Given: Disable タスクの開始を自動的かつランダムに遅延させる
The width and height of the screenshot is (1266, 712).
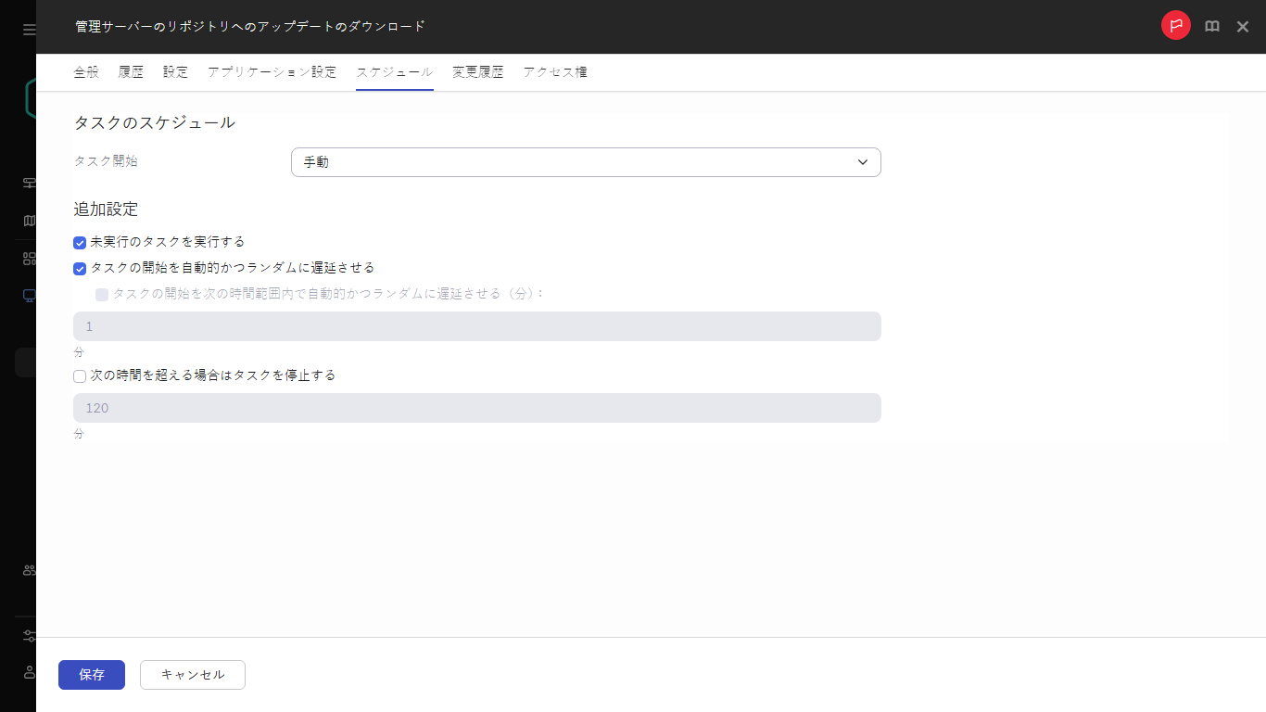Looking at the screenshot, I should point(80,268).
